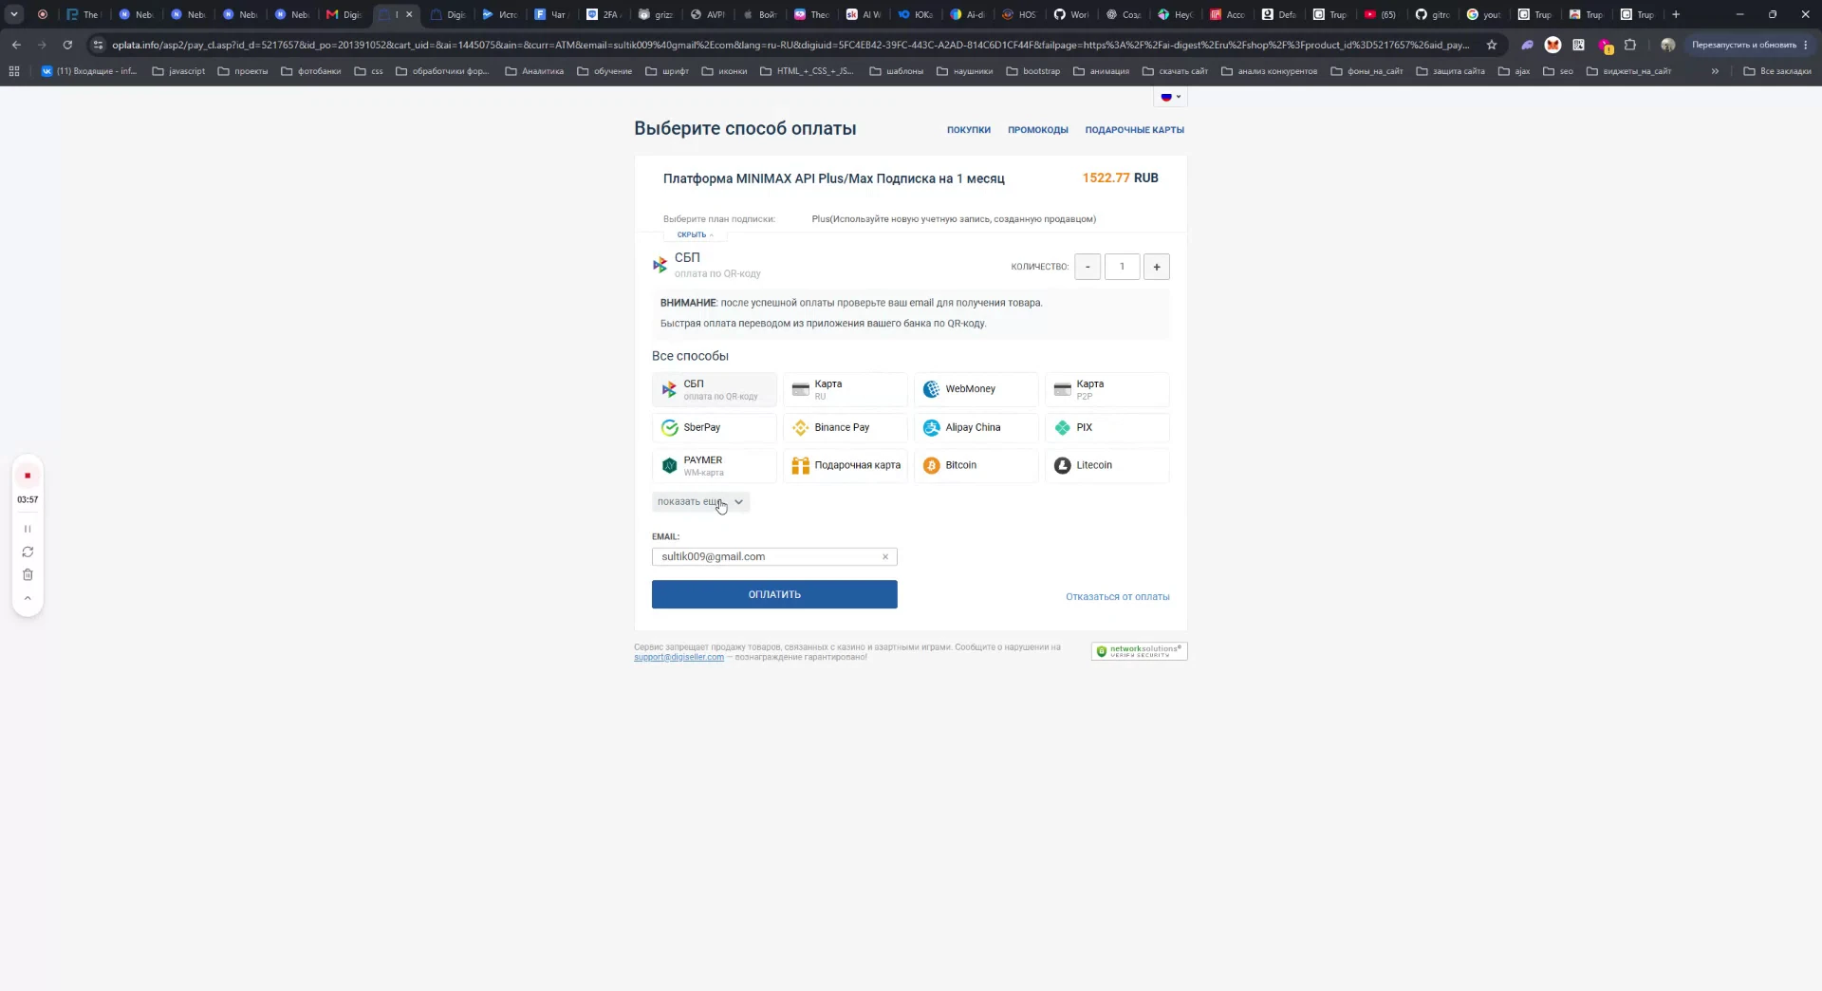Expand 'показать ещё' payment methods
This screenshot has width=1822, height=991.
click(x=700, y=502)
